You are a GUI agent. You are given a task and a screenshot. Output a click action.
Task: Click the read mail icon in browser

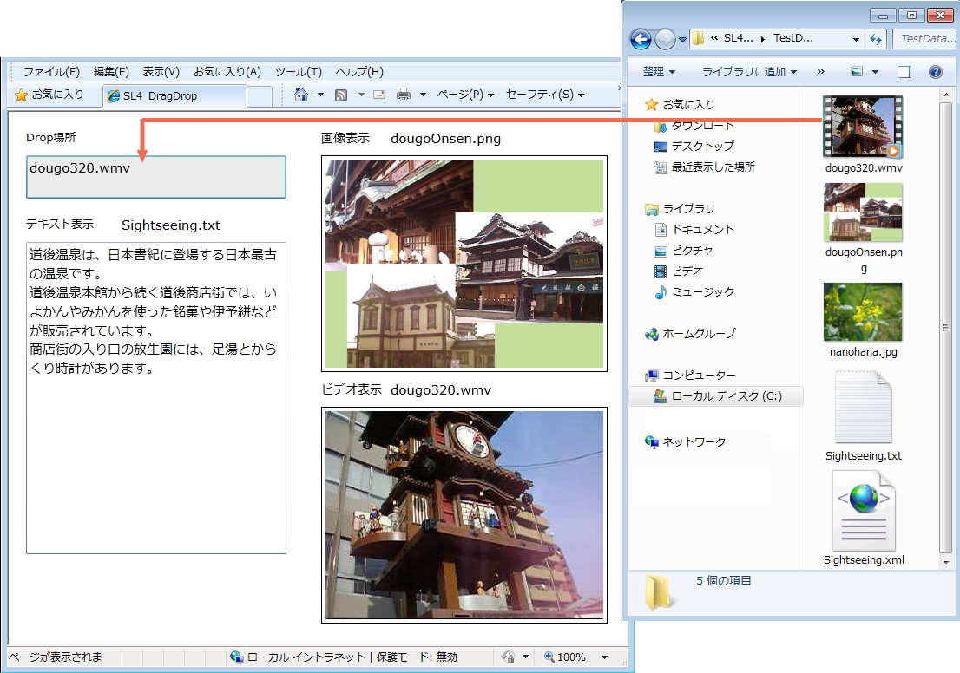[379, 95]
